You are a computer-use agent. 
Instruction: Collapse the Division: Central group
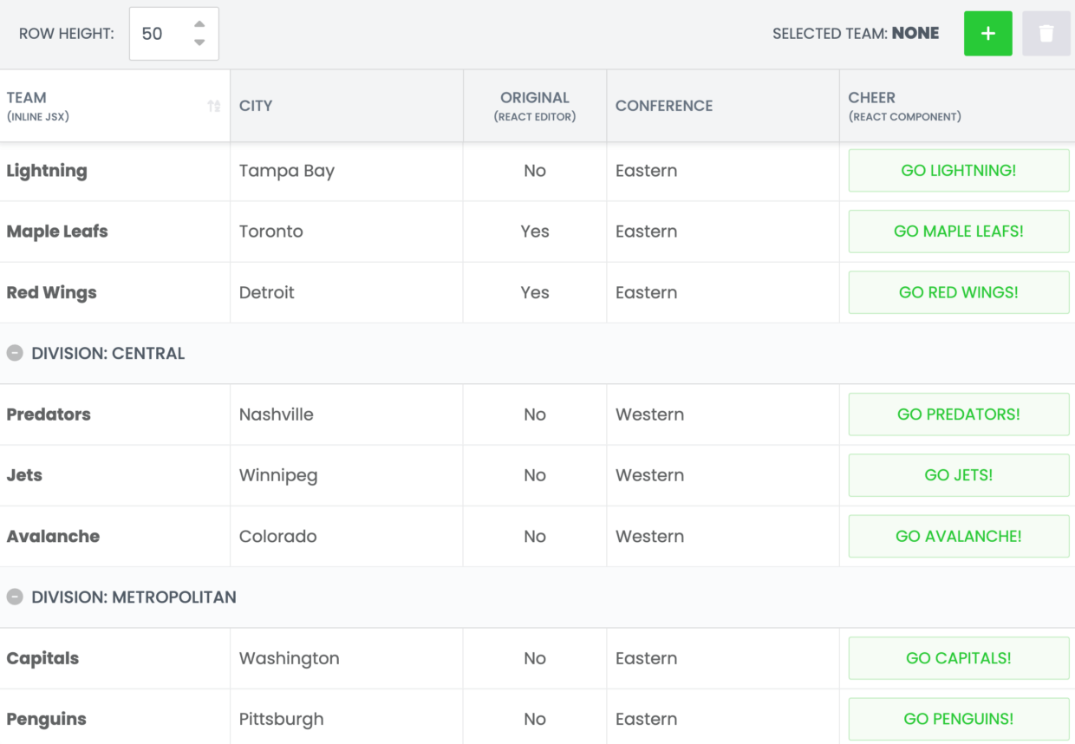(x=15, y=353)
